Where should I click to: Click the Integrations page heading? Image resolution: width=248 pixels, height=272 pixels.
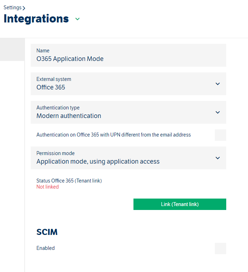(36, 19)
